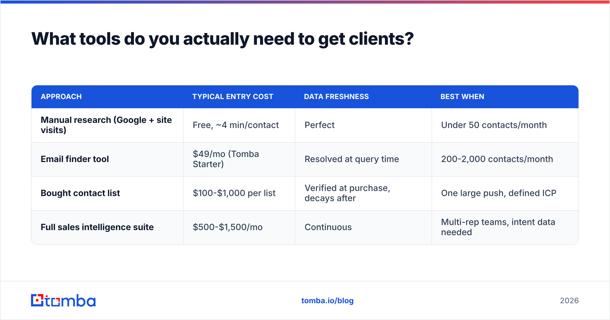Click the heading 'What tools do you actually need to get clients?'
The width and height of the screenshot is (610, 320).
tap(222, 39)
